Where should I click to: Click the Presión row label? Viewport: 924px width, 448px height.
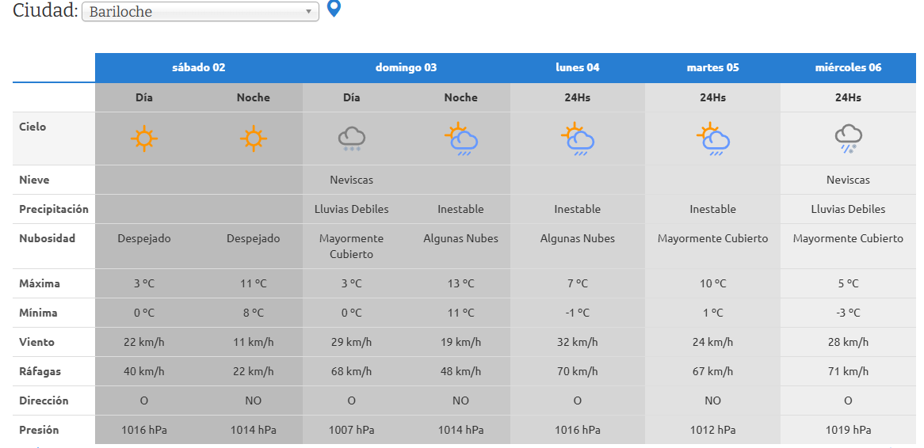point(39,430)
